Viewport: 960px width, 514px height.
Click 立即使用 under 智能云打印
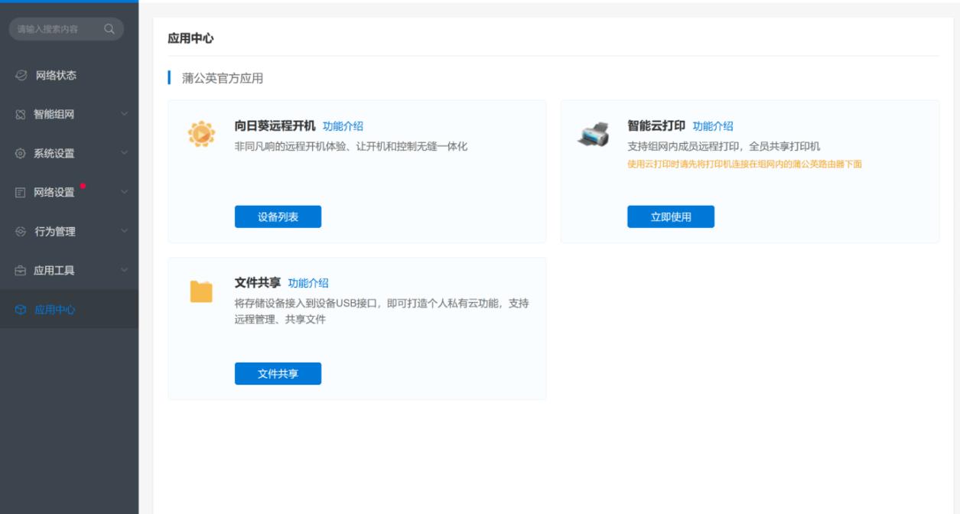pyautogui.click(x=672, y=217)
